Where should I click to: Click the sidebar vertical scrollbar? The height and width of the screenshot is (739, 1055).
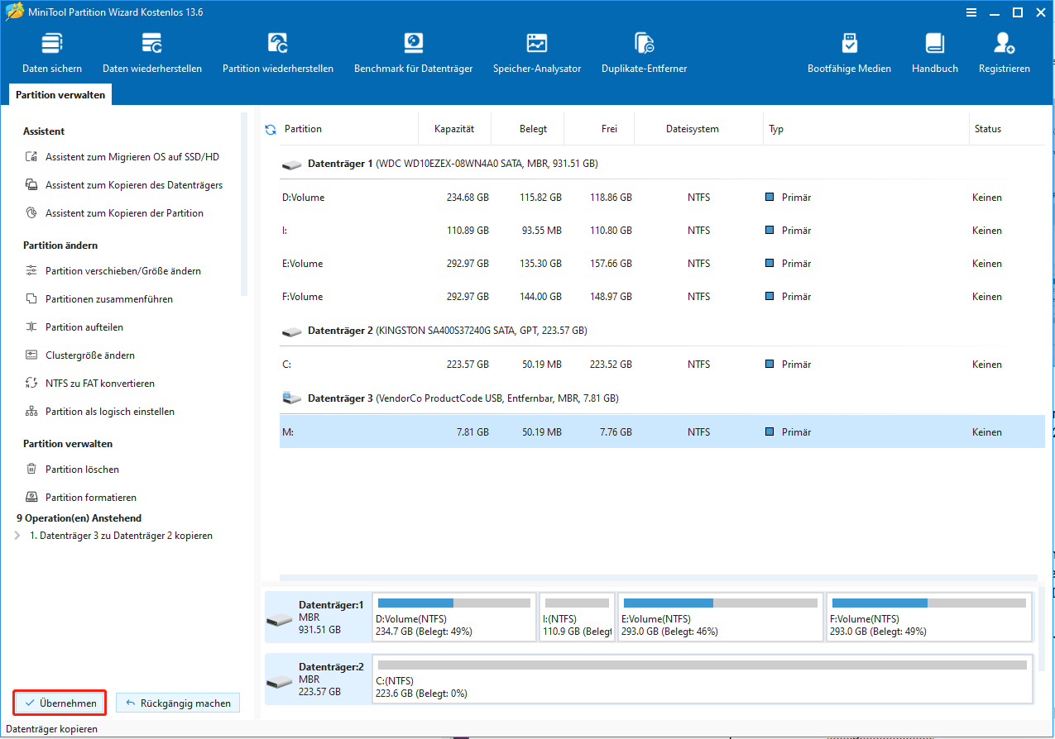pyautogui.click(x=244, y=204)
